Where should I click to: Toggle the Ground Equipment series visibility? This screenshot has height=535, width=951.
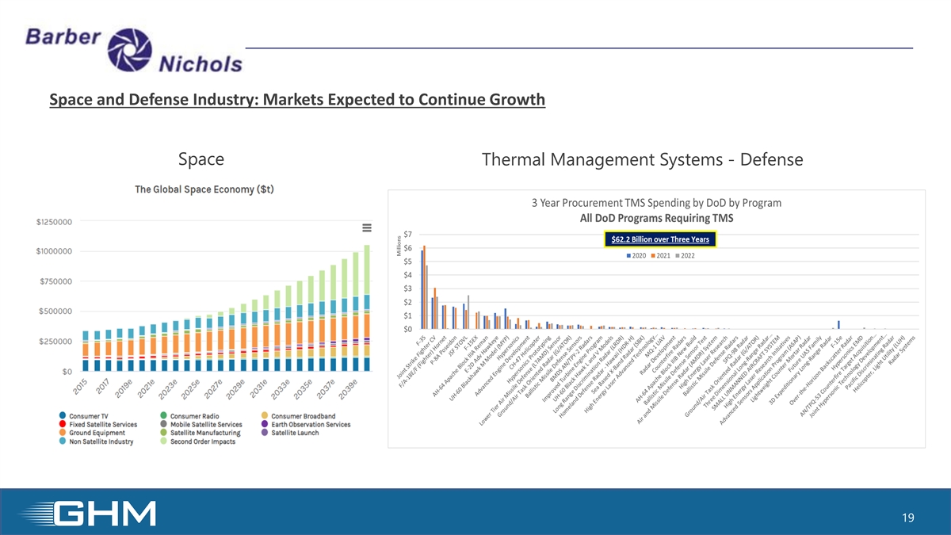[x=62, y=434]
